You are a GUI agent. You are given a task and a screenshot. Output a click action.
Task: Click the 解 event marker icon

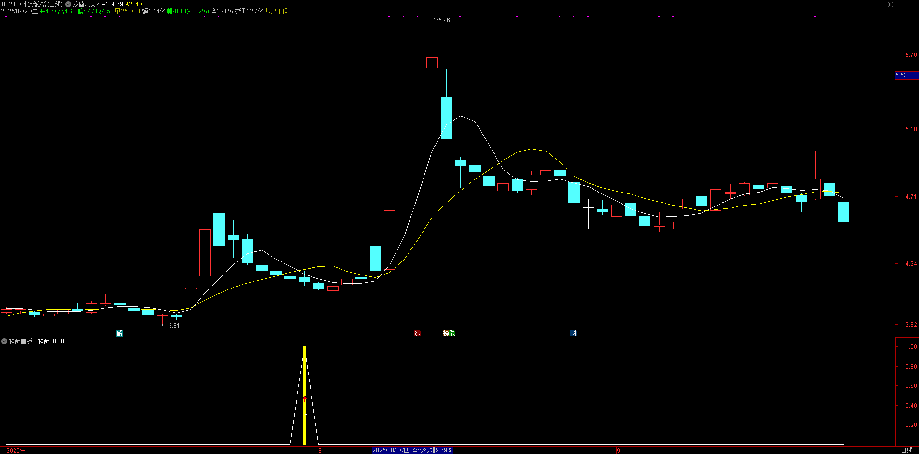[x=120, y=333]
